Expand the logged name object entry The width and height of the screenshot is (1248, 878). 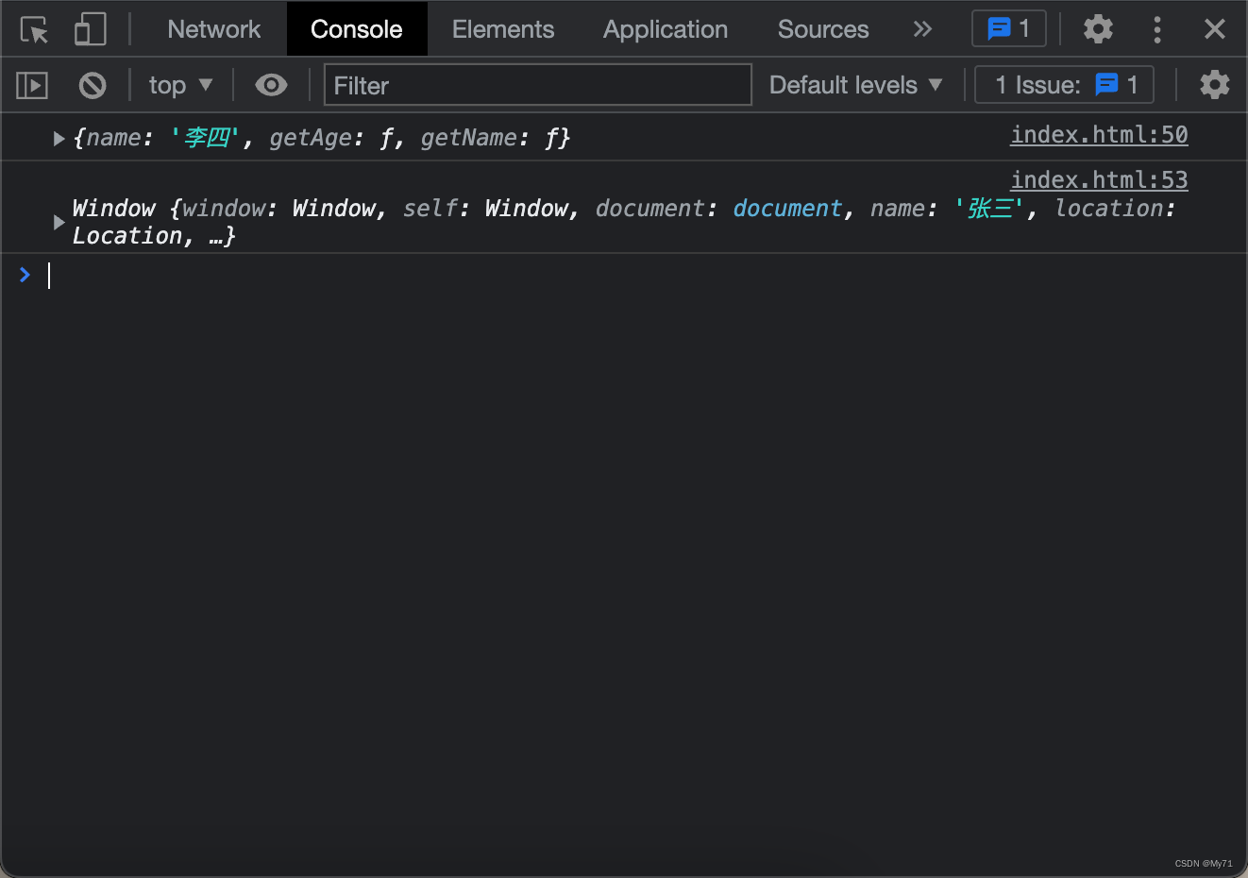tap(59, 139)
